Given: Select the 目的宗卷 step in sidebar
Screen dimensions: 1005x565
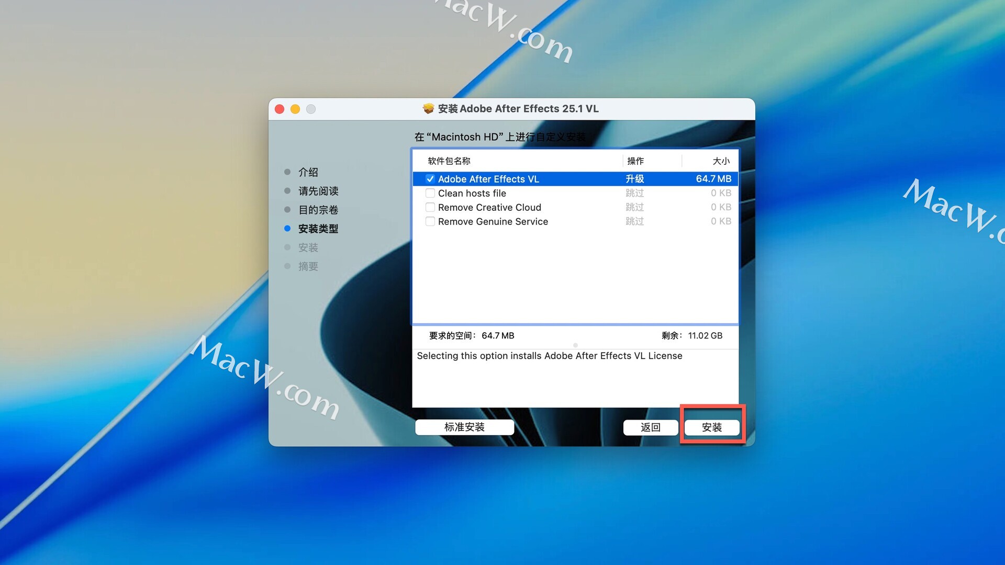Looking at the screenshot, I should point(318,210).
